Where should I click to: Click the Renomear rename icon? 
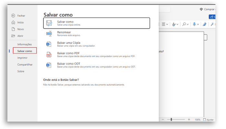(49, 34)
